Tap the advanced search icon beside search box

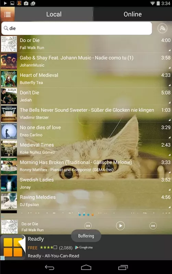click(162, 28)
